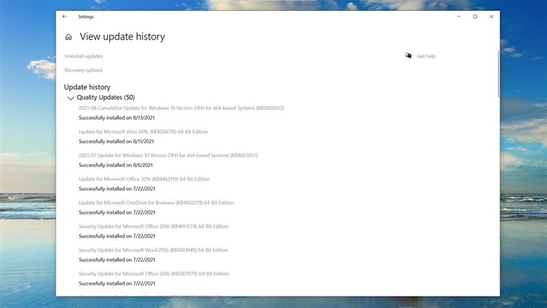Open the Uninstall updates link

83,56
